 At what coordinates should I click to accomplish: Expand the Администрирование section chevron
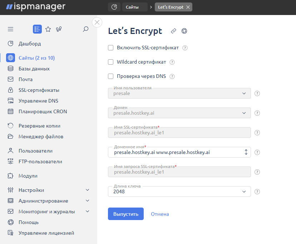(x=87, y=201)
